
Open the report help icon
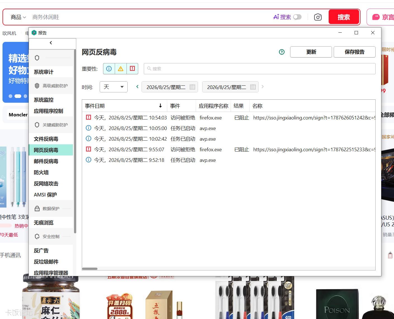click(x=282, y=52)
